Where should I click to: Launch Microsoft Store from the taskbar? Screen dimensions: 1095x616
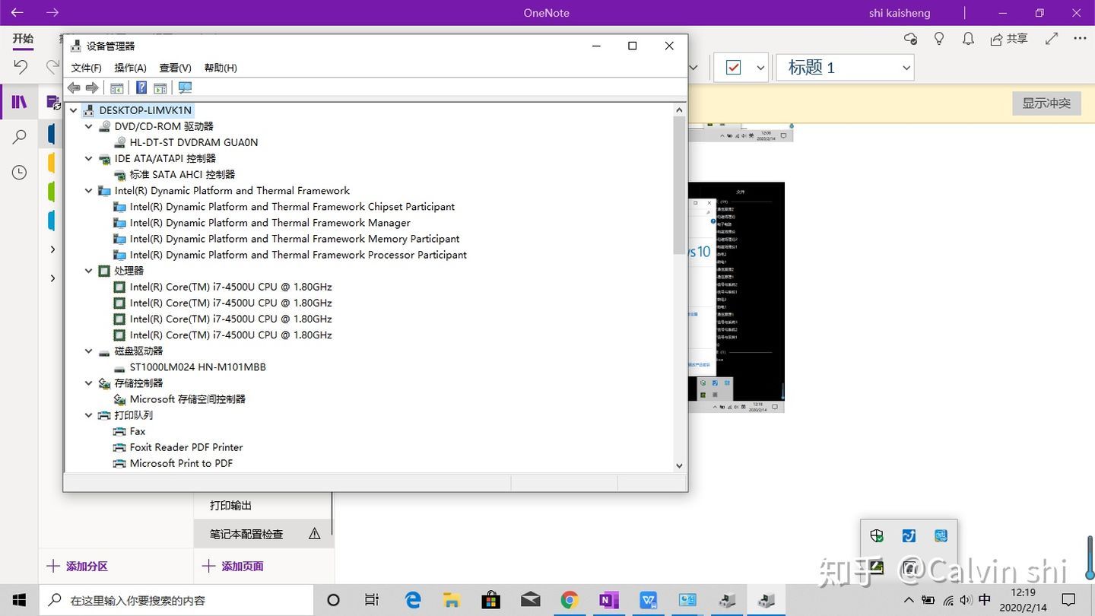point(491,600)
